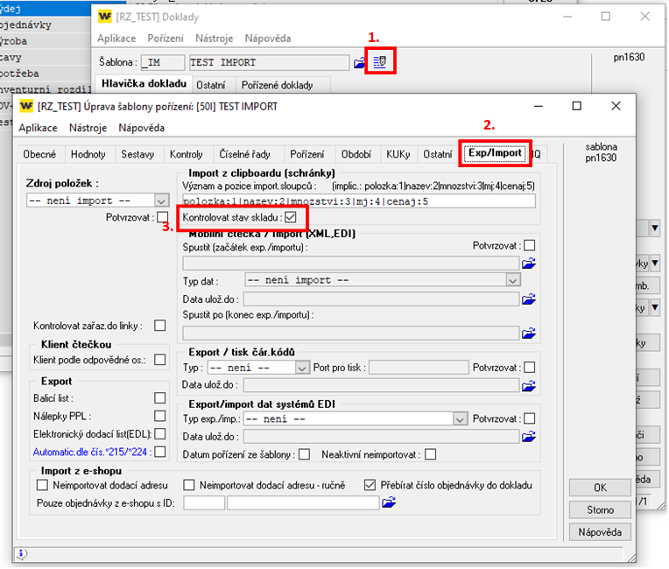The width and height of the screenshot is (669, 569).
Task: Open the template editor icon beside TEST IMPORT
Action: 379,62
